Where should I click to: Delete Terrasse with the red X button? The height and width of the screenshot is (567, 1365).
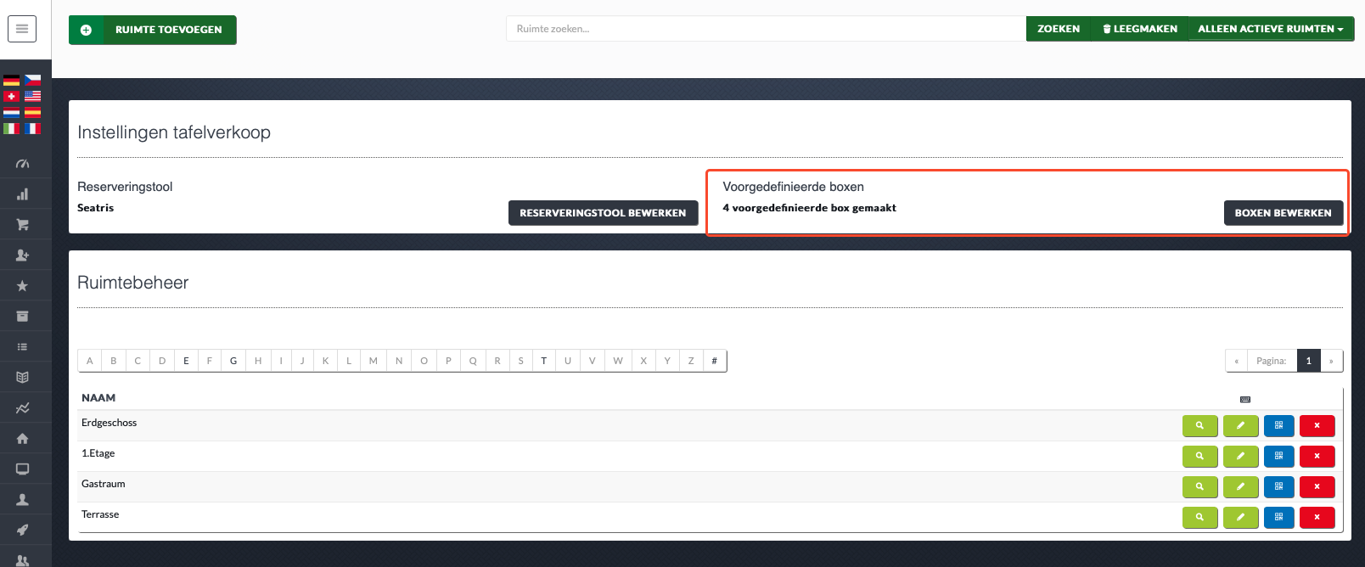coord(1317,518)
